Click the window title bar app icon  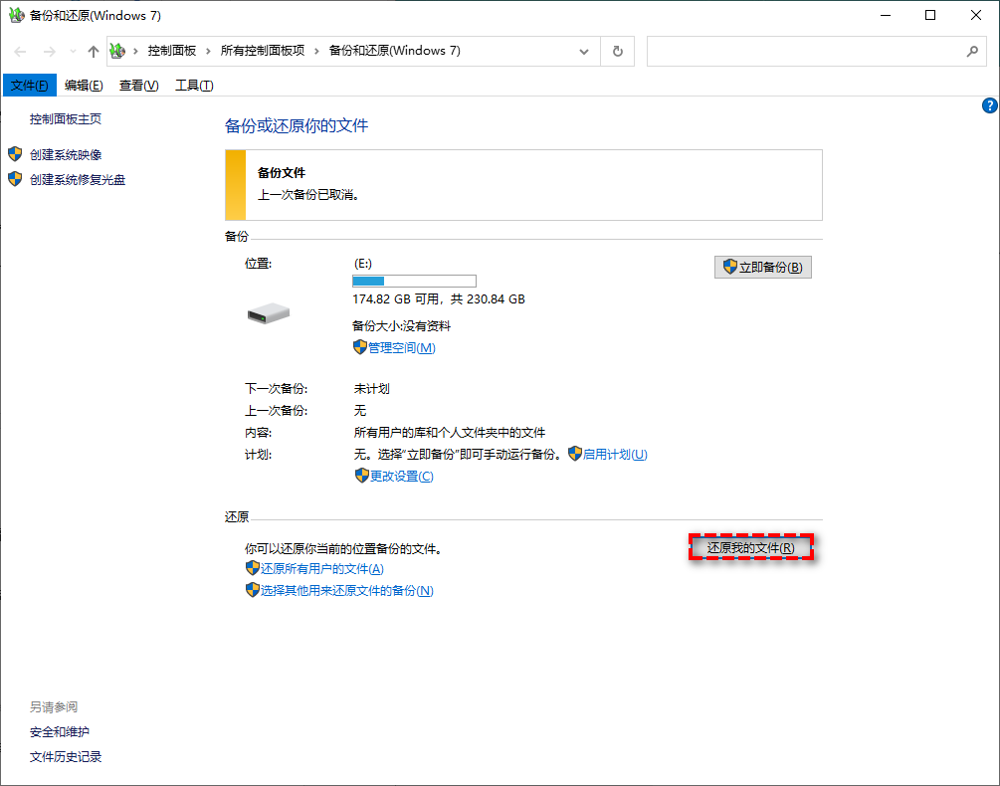[x=16, y=15]
